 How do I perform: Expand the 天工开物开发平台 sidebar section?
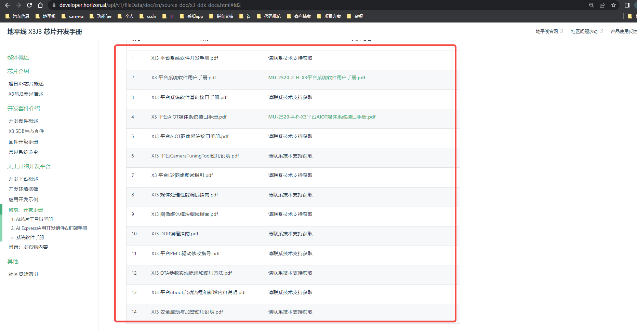coord(29,166)
